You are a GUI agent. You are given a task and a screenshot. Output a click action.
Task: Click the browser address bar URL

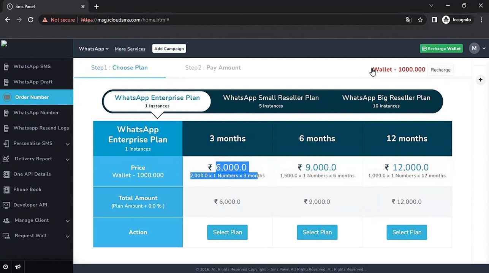[125, 20]
